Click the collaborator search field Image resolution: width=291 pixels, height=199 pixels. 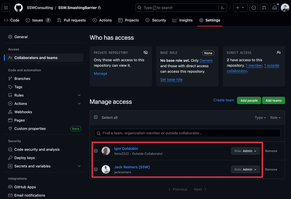tap(187, 133)
